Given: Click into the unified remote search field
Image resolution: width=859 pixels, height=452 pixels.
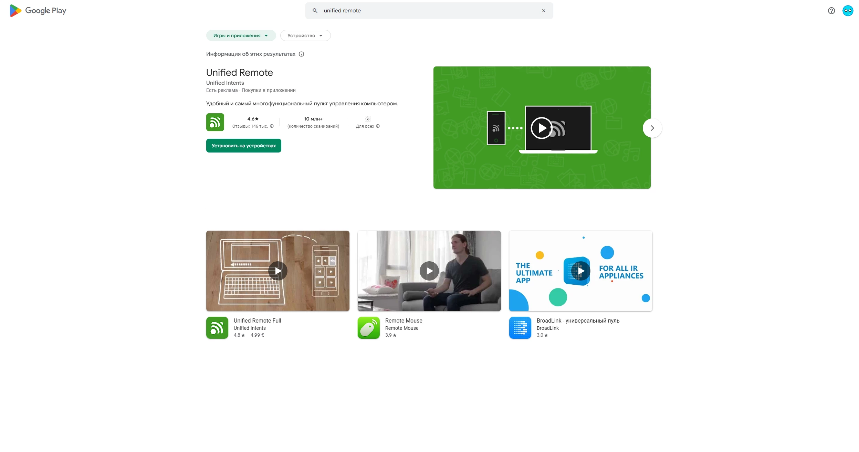Looking at the screenshot, I should tap(427, 11).
